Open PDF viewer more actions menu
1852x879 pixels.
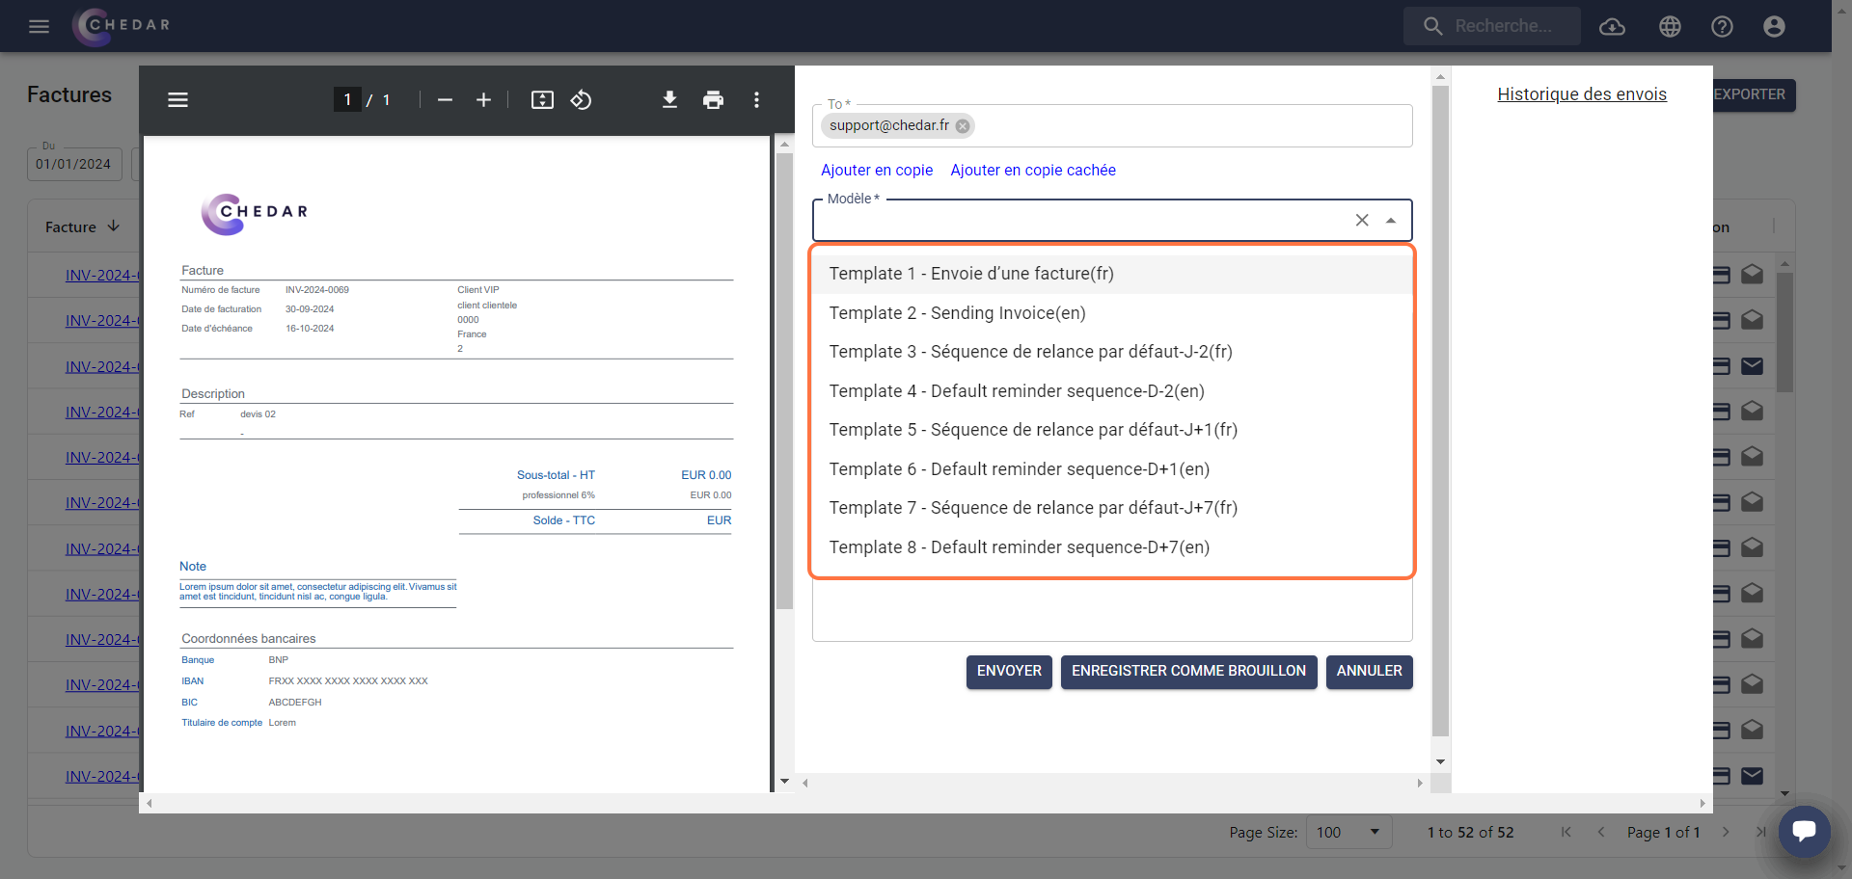(756, 100)
